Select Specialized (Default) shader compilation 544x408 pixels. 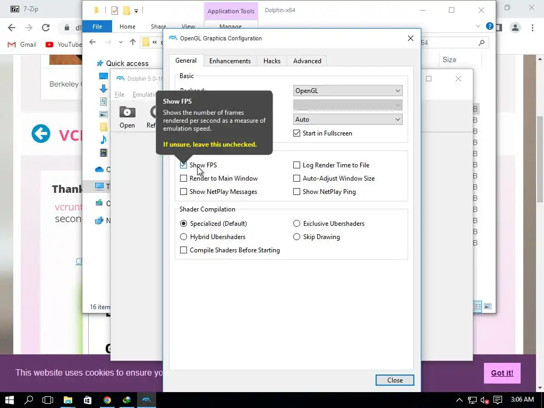pos(183,224)
